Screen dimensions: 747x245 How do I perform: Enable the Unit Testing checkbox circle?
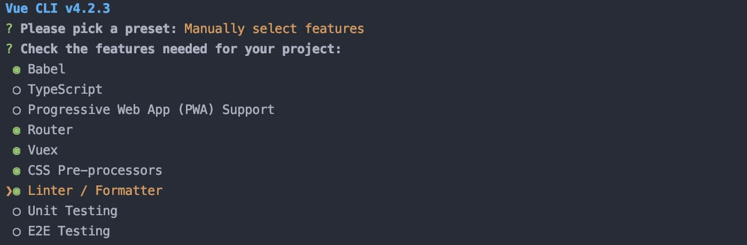[17, 211]
